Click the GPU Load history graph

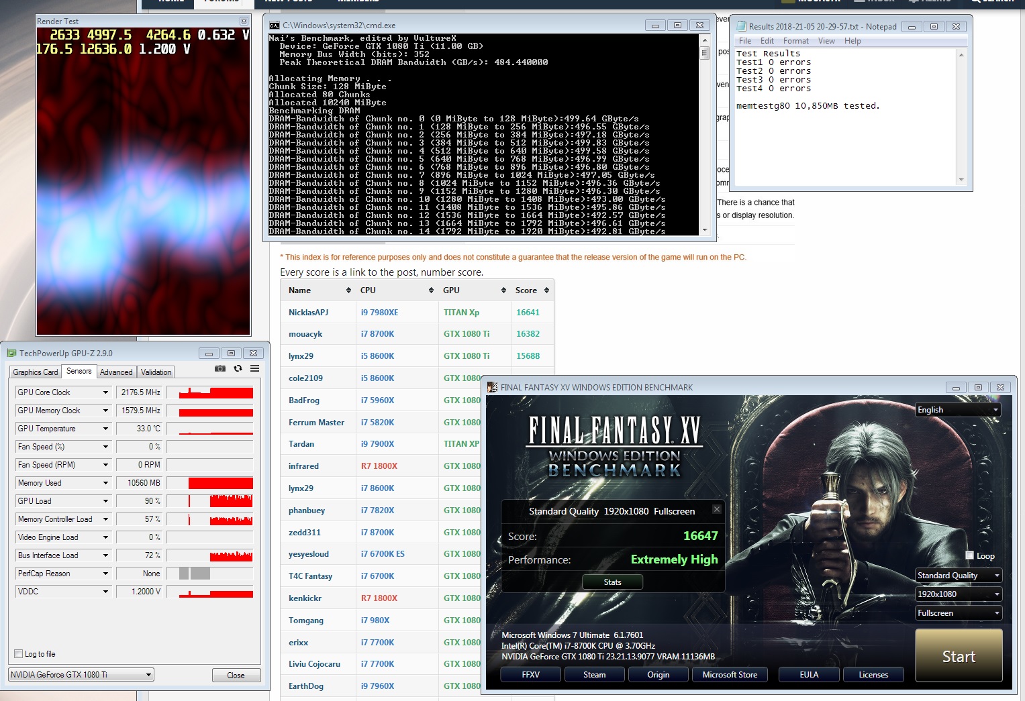pos(210,501)
